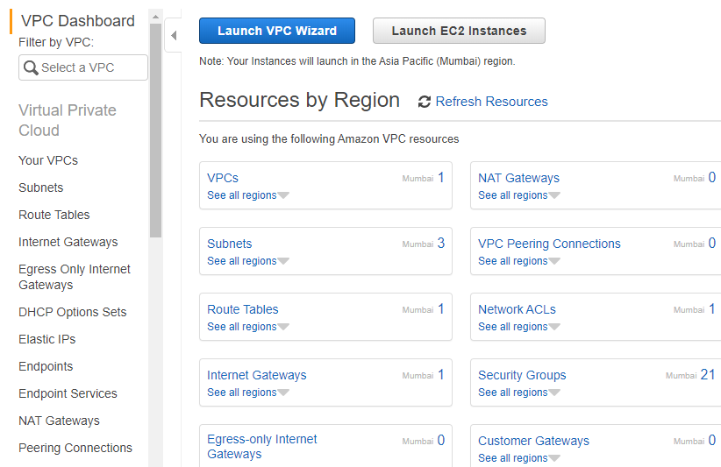The image size is (721, 467).
Task: Focus the Select a VPC filter field
Action: [x=83, y=67]
